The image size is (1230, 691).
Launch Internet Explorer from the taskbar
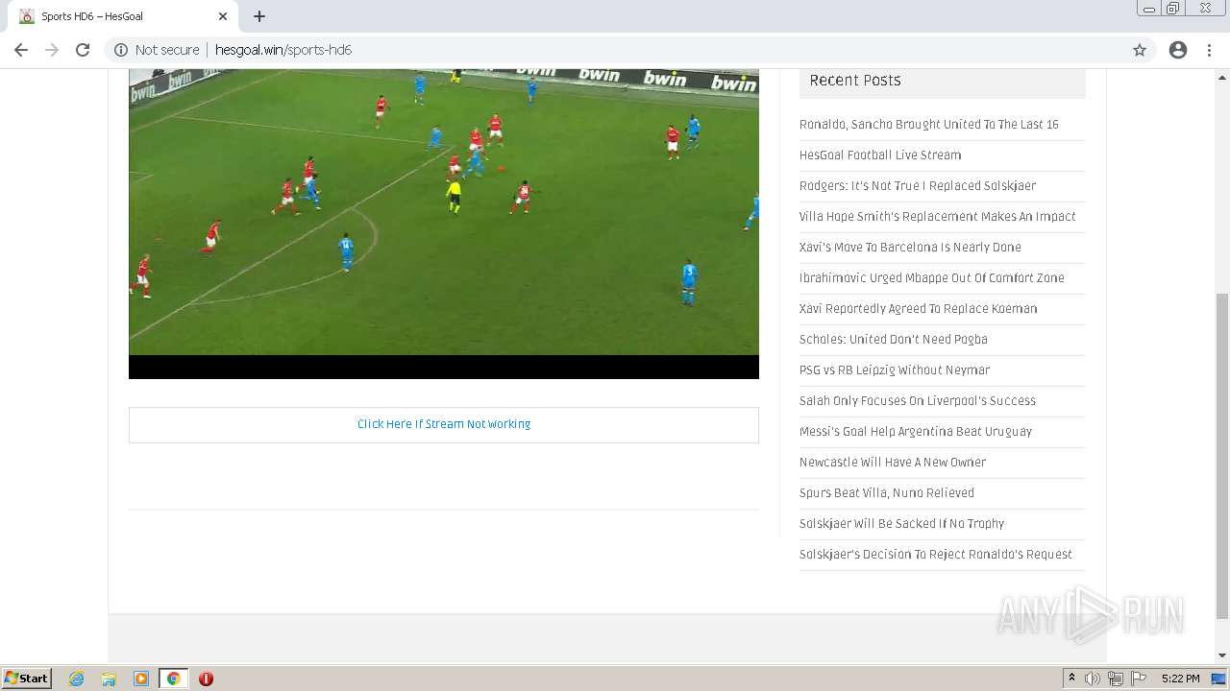tap(77, 679)
